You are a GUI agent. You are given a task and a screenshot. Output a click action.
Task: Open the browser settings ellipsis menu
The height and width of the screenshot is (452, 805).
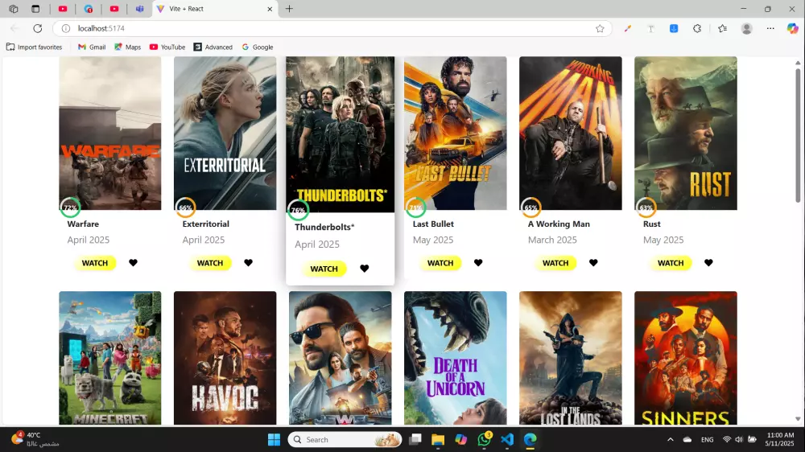click(x=770, y=28)
